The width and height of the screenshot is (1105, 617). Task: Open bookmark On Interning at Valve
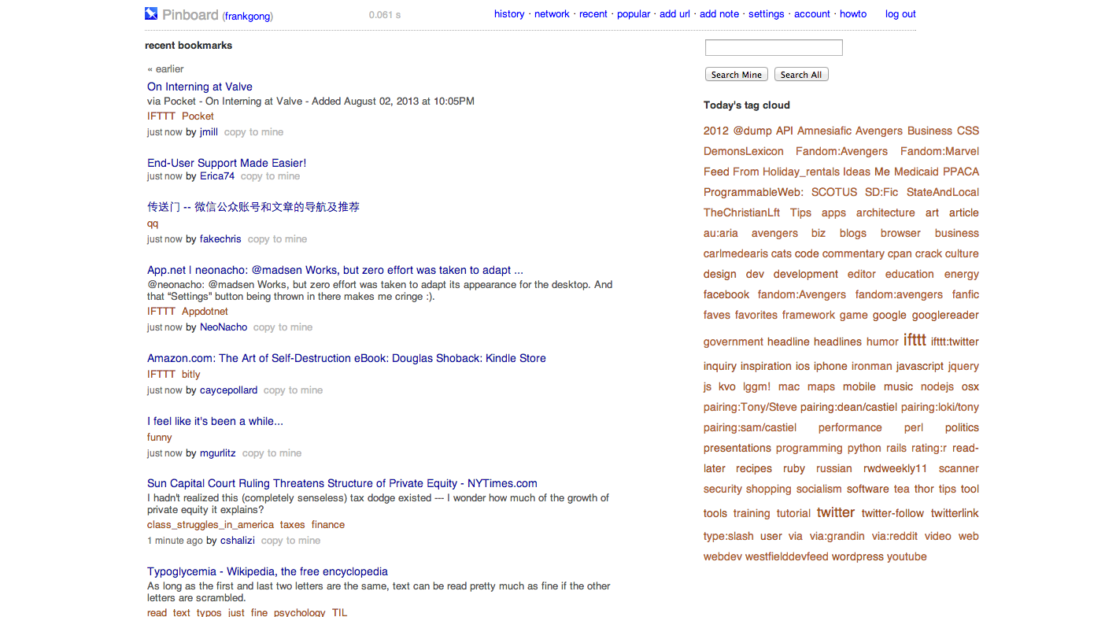(x=200, y=87)
